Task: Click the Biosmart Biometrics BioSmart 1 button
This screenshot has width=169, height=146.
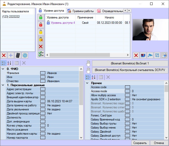Action: point(130,63)
